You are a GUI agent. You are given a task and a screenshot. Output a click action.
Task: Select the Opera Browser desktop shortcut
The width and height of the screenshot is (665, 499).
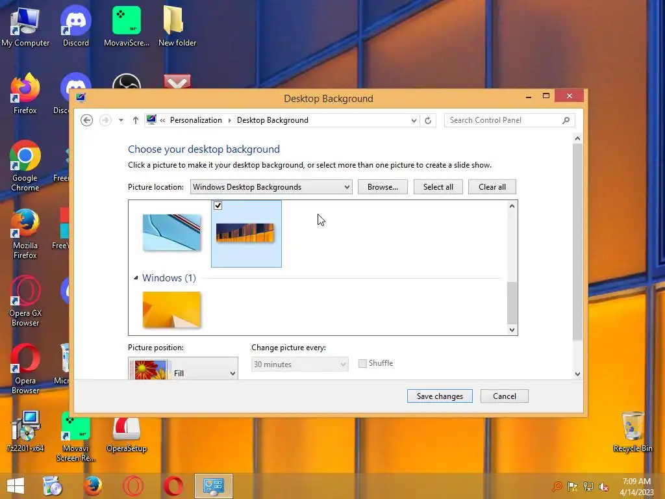[25, 369]
